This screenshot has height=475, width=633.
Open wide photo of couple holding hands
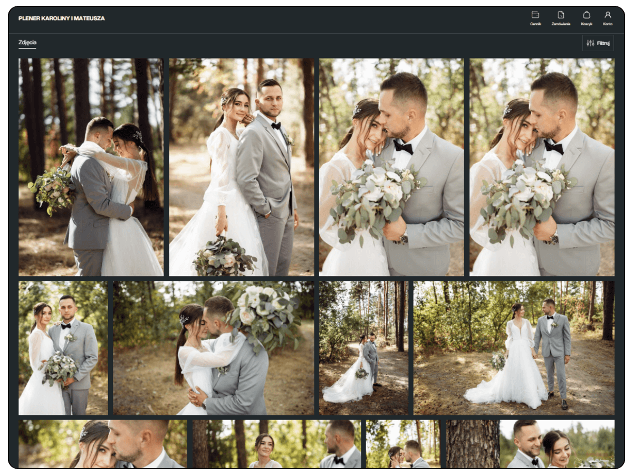tap(514, 348)
